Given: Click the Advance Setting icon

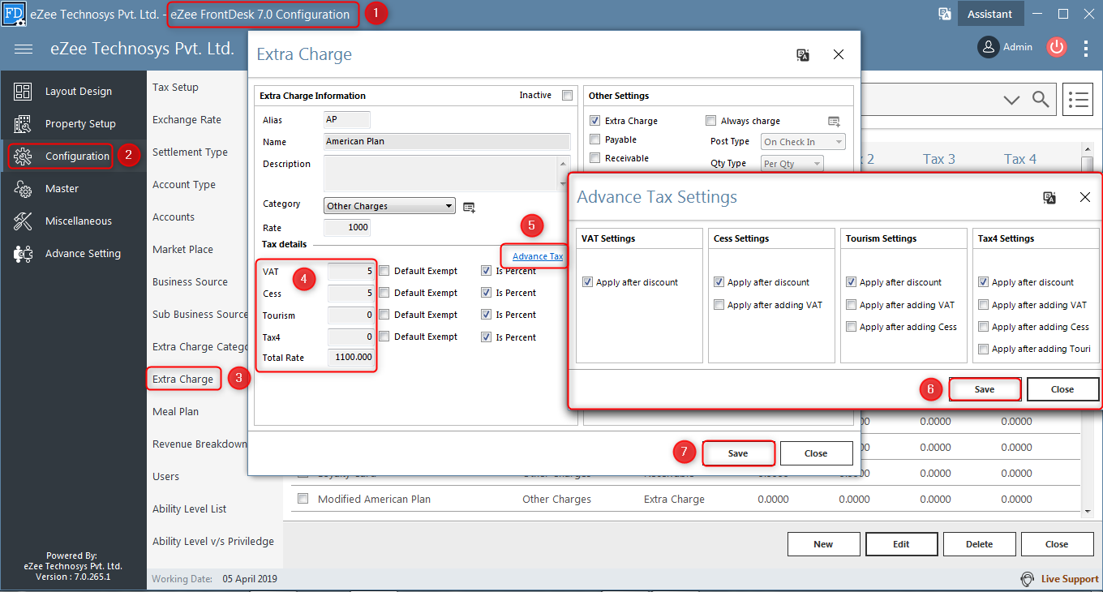Looking at the screenshot, I should pyautogui.click(x=23, y=254).
